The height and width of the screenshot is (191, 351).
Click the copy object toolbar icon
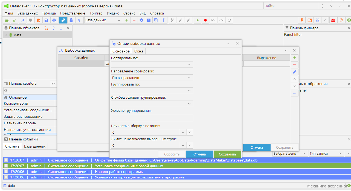coord(156,20)
